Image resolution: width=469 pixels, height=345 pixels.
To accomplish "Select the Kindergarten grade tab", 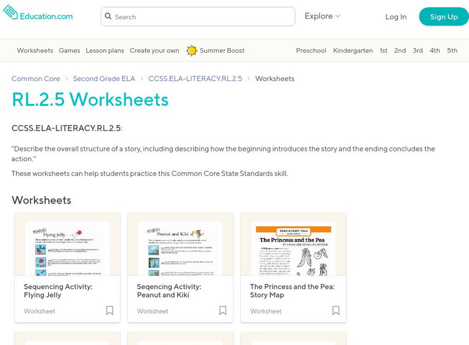I will [x=353, y=50].
